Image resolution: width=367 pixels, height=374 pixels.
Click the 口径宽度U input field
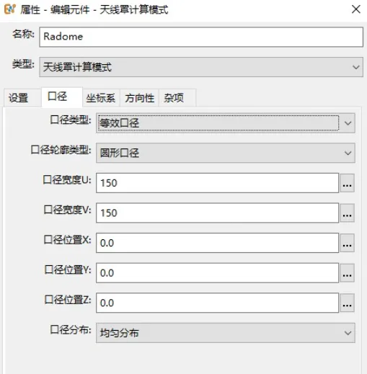click(217, 183)
